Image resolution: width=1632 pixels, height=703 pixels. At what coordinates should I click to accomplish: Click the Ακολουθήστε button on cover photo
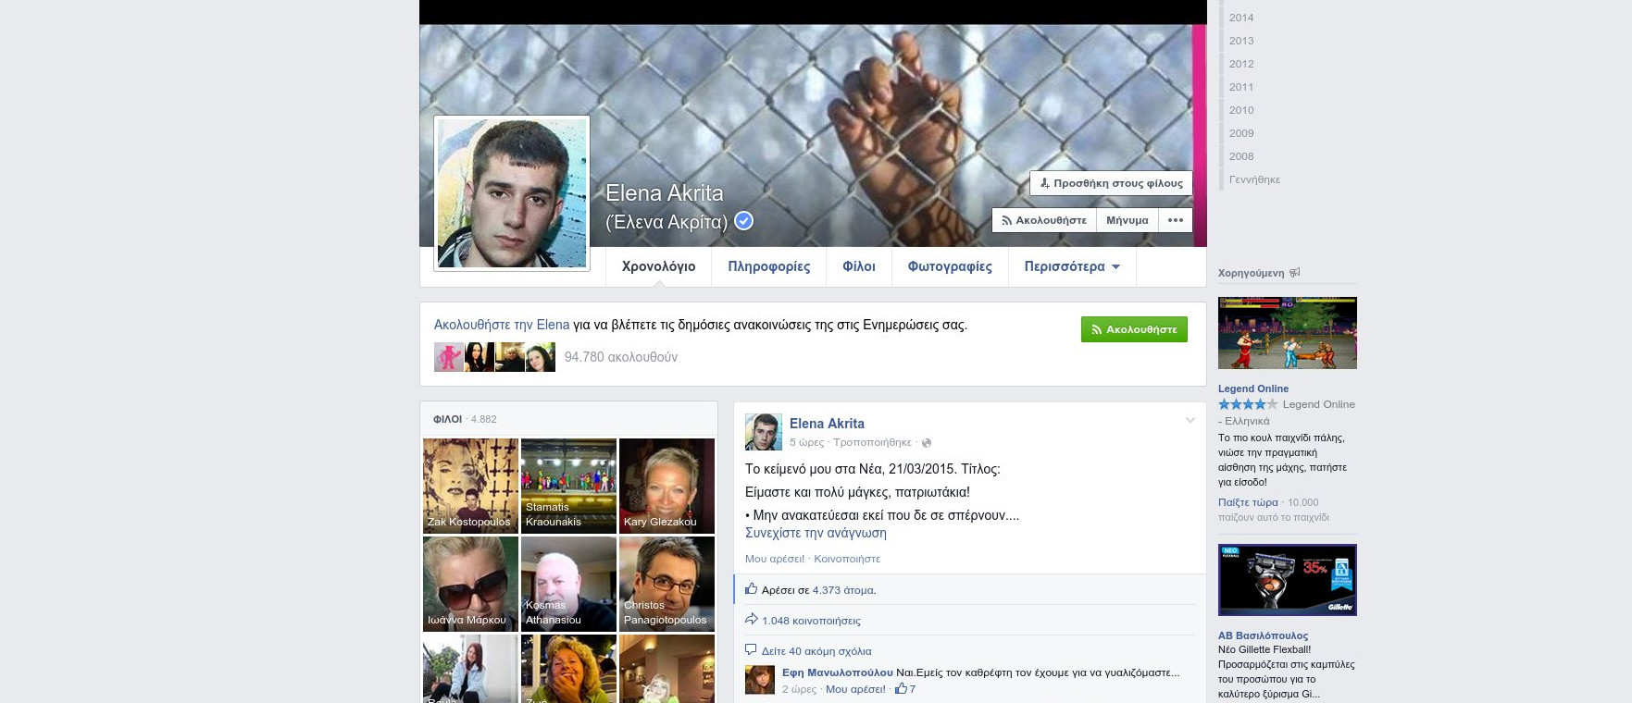tap(1044, 220)
